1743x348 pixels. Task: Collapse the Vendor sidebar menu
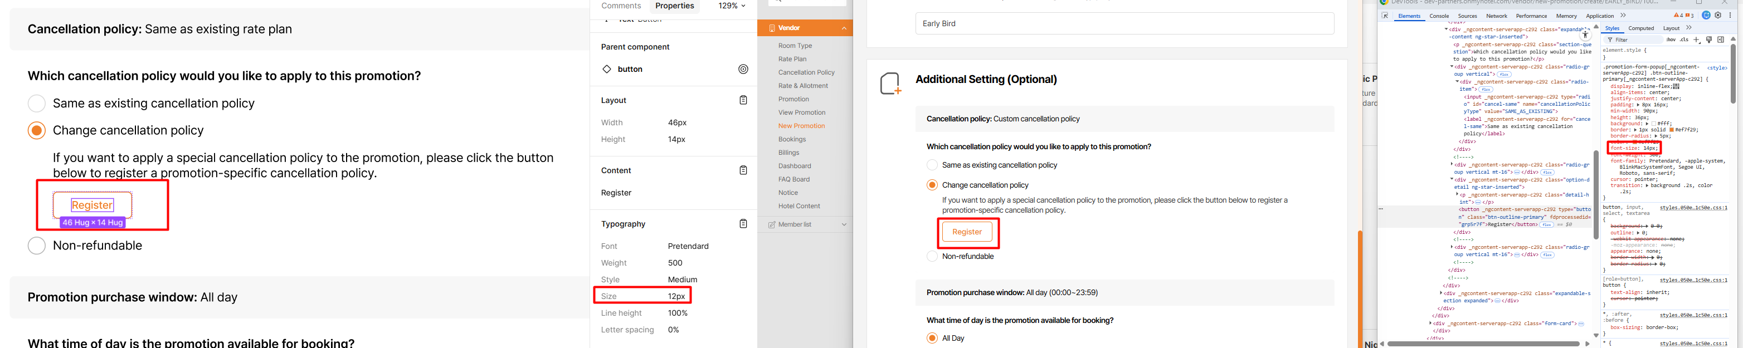click(844, 28)
